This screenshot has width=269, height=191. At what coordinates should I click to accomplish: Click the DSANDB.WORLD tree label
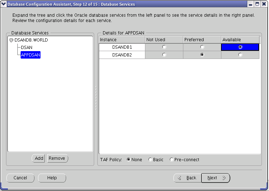pos(31,40)
